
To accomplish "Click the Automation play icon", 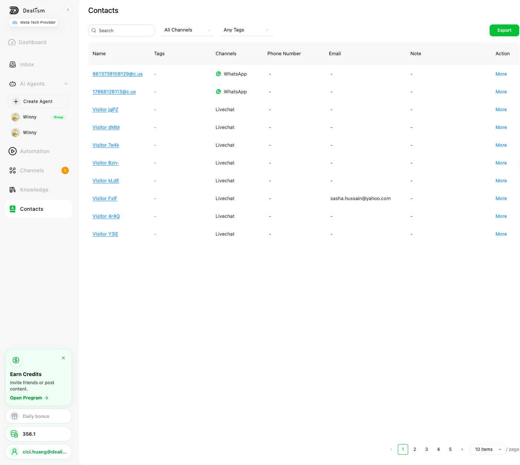I will [x=13, y=151].
